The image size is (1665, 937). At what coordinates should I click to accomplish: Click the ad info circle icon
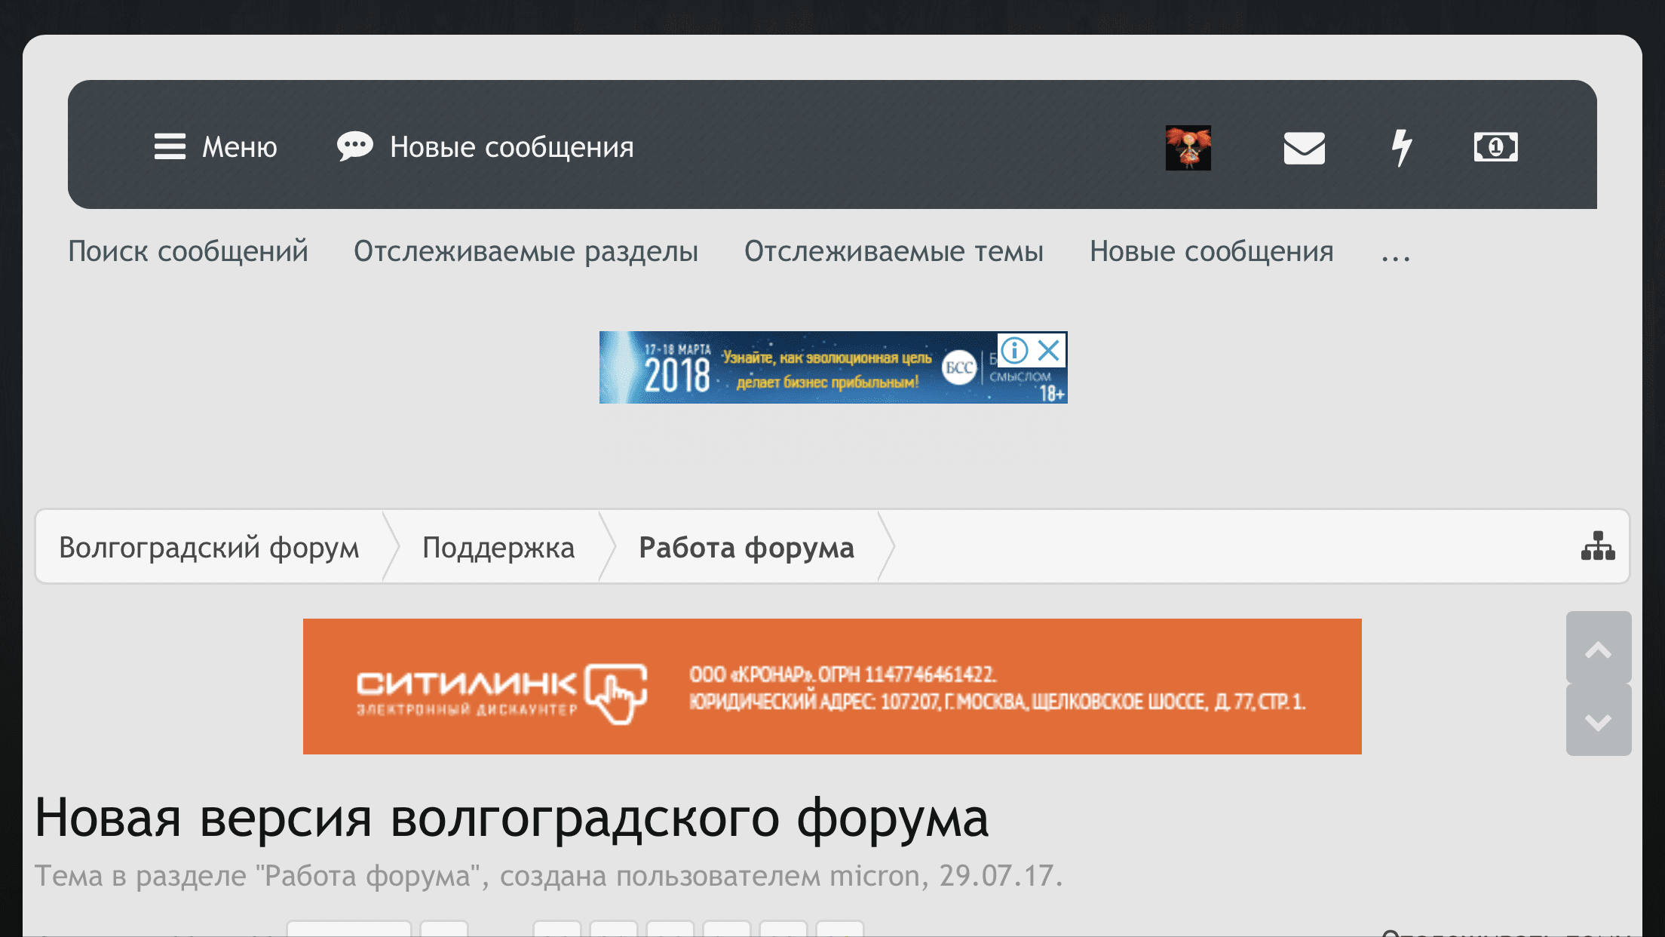coord(1015,350)
